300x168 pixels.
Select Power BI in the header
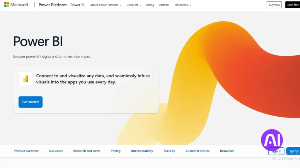(77, 5)
